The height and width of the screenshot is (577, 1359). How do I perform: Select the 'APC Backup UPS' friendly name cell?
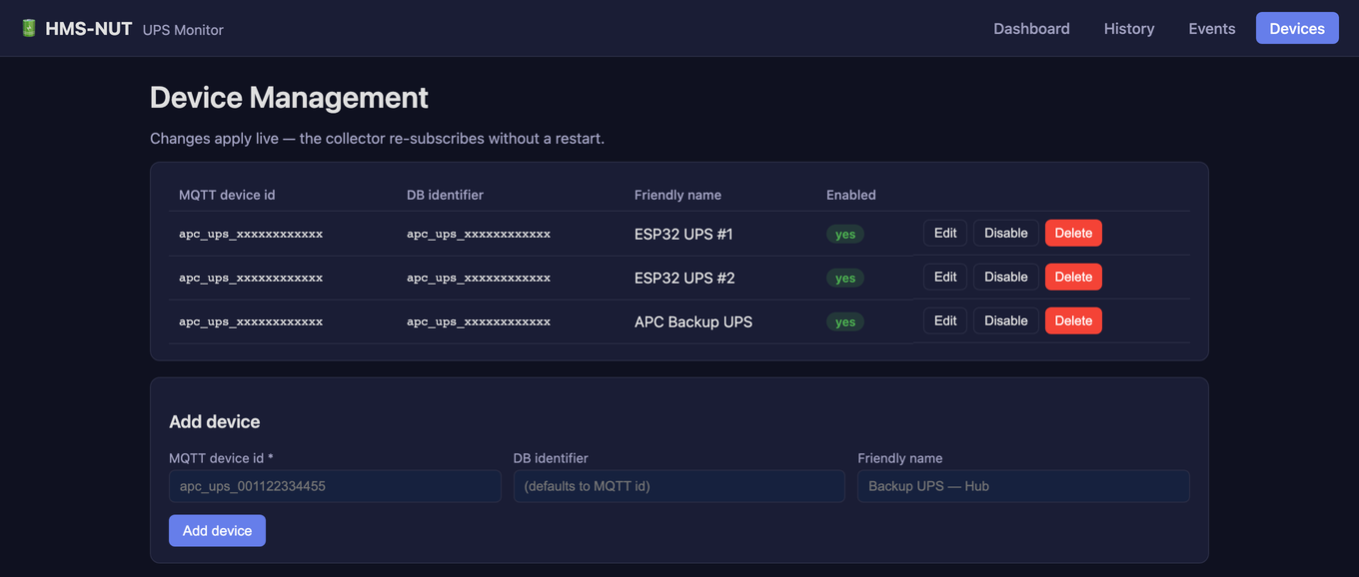[x=693, y=321]
